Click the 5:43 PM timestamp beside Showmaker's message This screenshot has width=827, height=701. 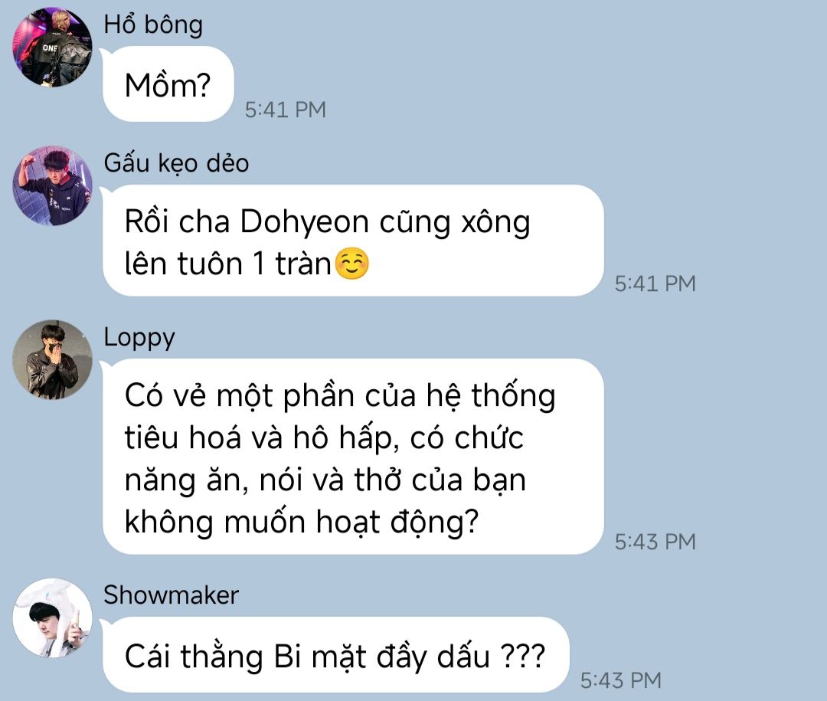coord(621,680)
